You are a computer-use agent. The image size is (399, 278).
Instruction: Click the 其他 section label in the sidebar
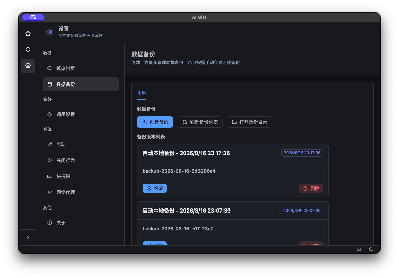pyautogui.click(x=47, y=207)
